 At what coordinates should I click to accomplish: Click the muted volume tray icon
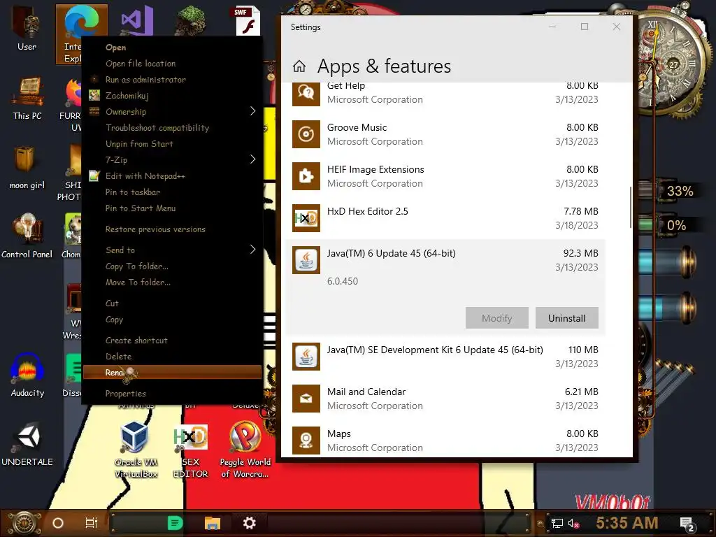point(574,523)
